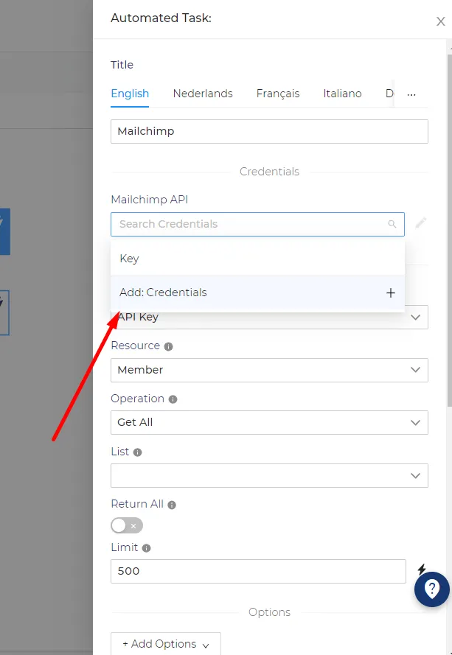452x655 pixels.
Task: Click the Return All info icon
Action: (x=172, y=505)
